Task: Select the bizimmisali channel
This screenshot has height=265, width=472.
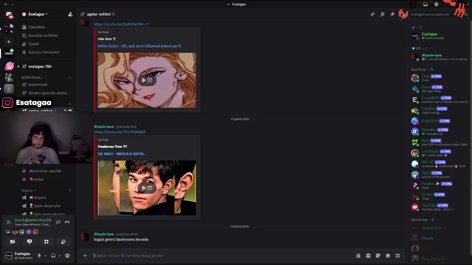Action: 46,85
